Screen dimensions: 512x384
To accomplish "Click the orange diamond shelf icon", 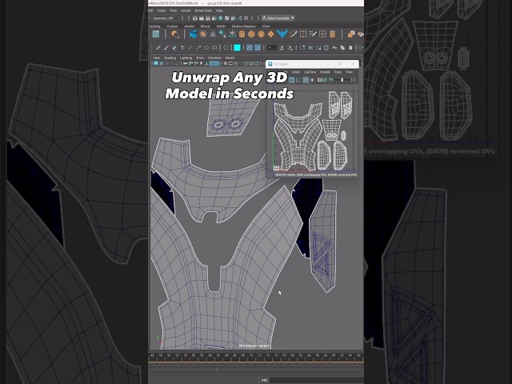I will (x=271, y=34).
